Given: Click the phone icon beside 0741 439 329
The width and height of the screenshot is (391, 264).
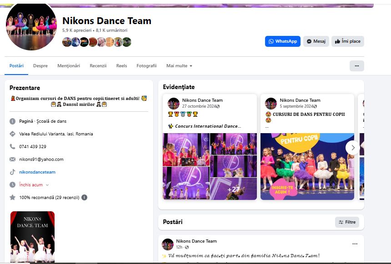Looking at the screenshot, I should coord(12,147).
